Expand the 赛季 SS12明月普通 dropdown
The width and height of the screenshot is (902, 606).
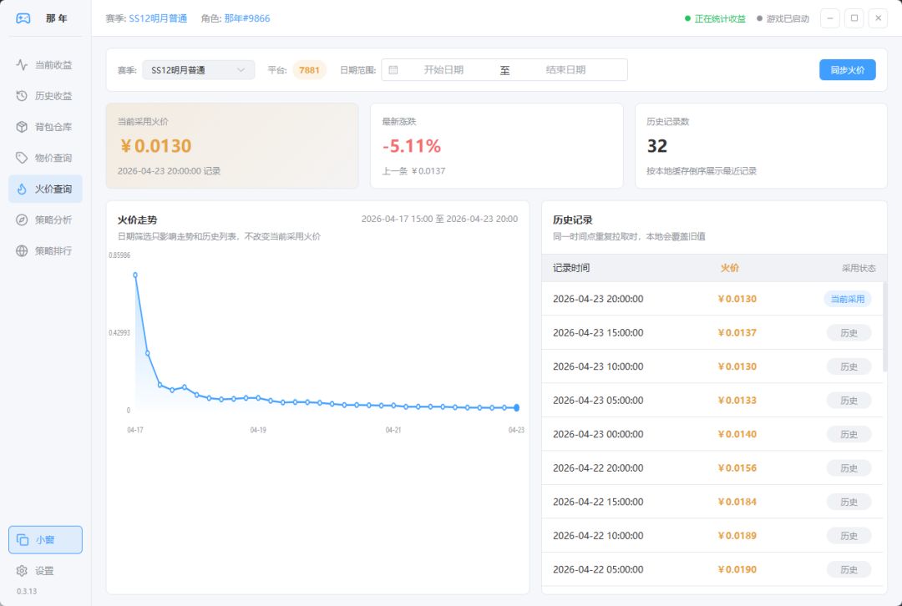199,70
